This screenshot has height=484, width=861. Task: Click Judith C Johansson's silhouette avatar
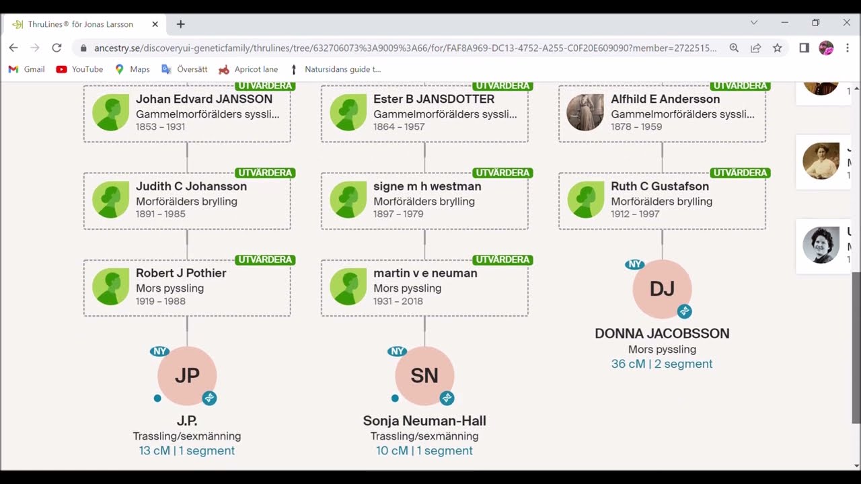(110, 200)
